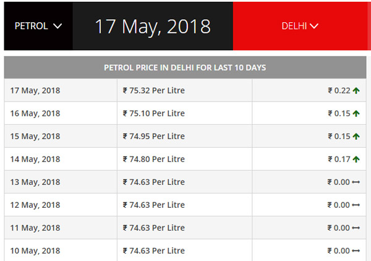
Task: Click green up arrow for 17 May
Action: click(356, 91)
